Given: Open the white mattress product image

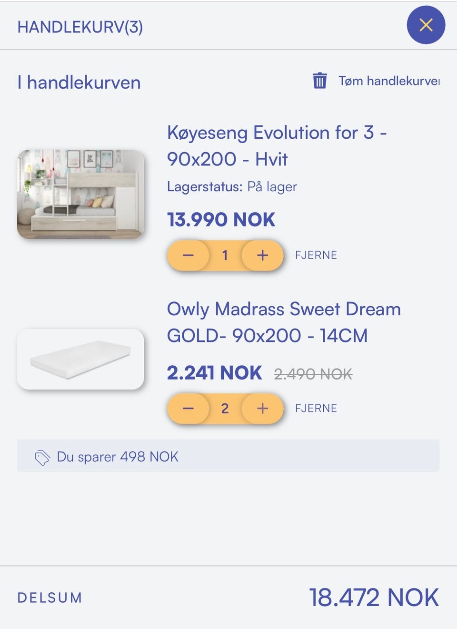Looking at the screenshot, I should 80,359.
